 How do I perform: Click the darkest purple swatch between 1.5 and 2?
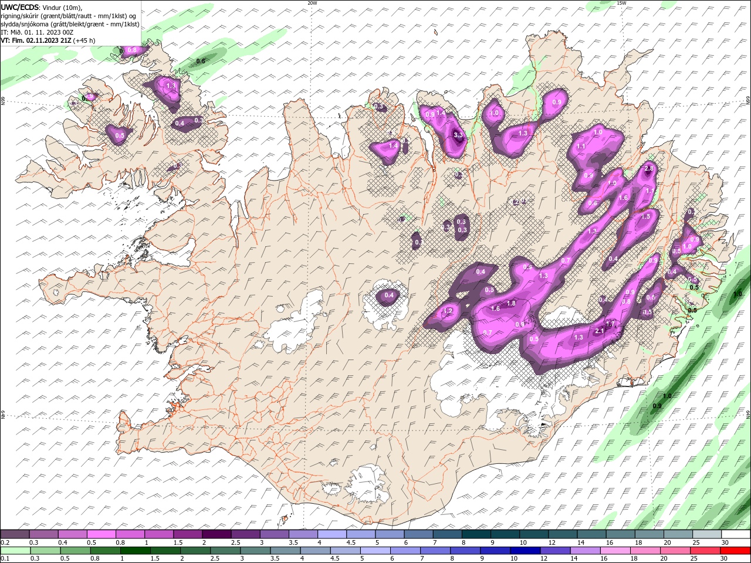point(216,534)
